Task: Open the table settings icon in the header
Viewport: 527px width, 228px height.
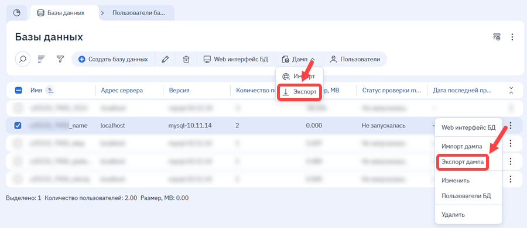Action: pos(497,37)
